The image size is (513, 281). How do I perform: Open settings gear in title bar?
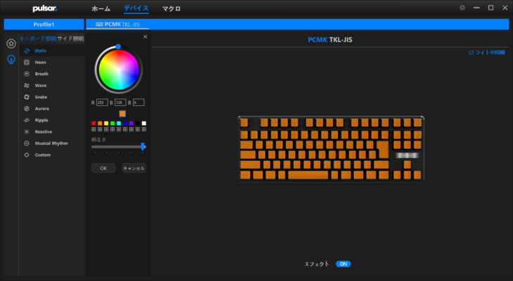[x=462, y=8]
